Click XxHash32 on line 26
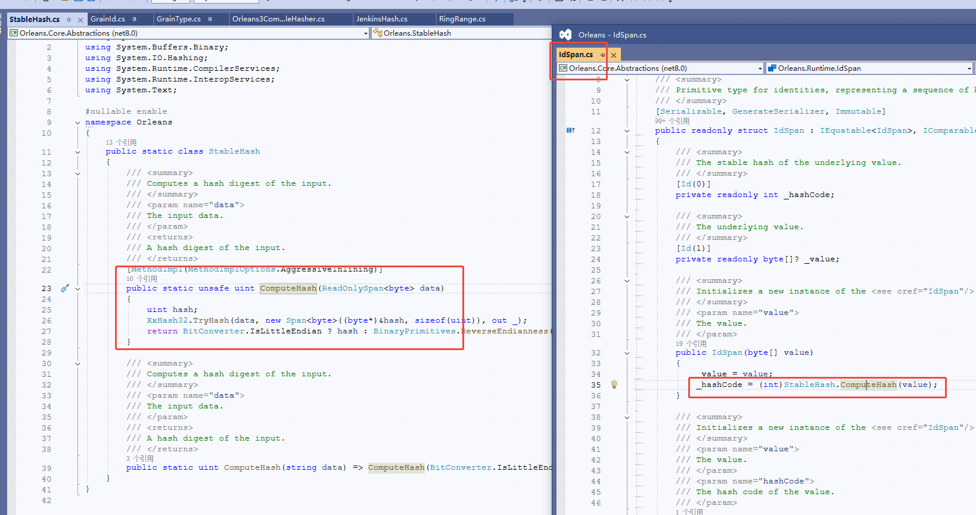This screenshot has height=515, width=976. click(167, 320)
